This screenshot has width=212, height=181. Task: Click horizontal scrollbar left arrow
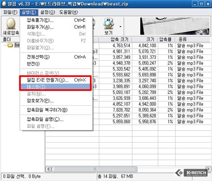coord(48,169)
